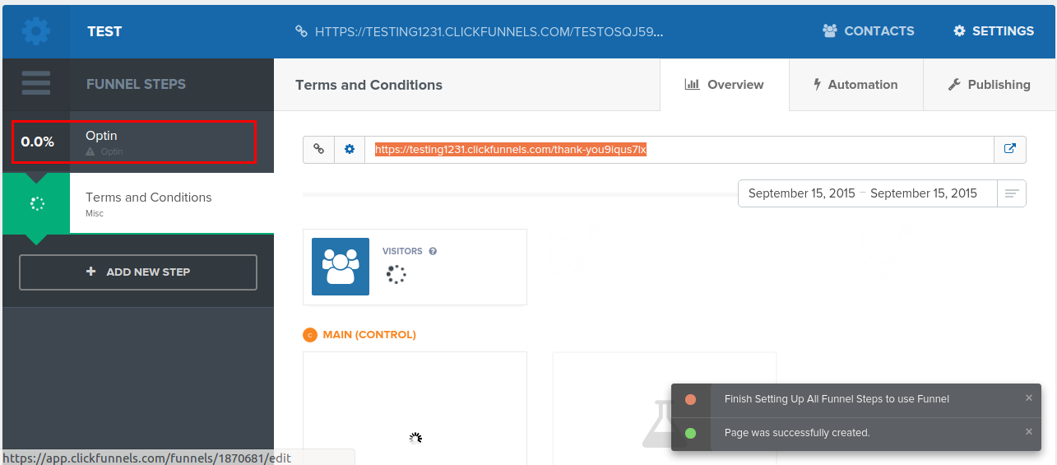The image size is (1057, 465).
Task: Switch to the Publishing tab
Action: (x=990, y=85)
